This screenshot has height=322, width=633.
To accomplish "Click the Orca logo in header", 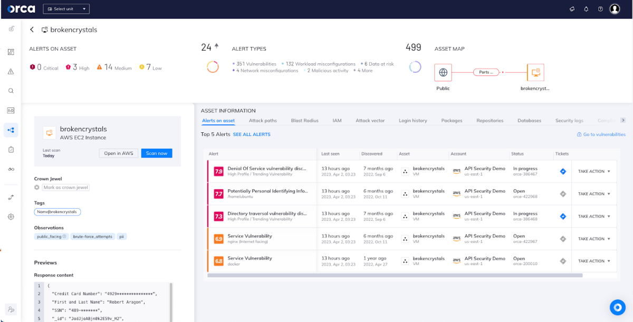I will tap(21, 9).
